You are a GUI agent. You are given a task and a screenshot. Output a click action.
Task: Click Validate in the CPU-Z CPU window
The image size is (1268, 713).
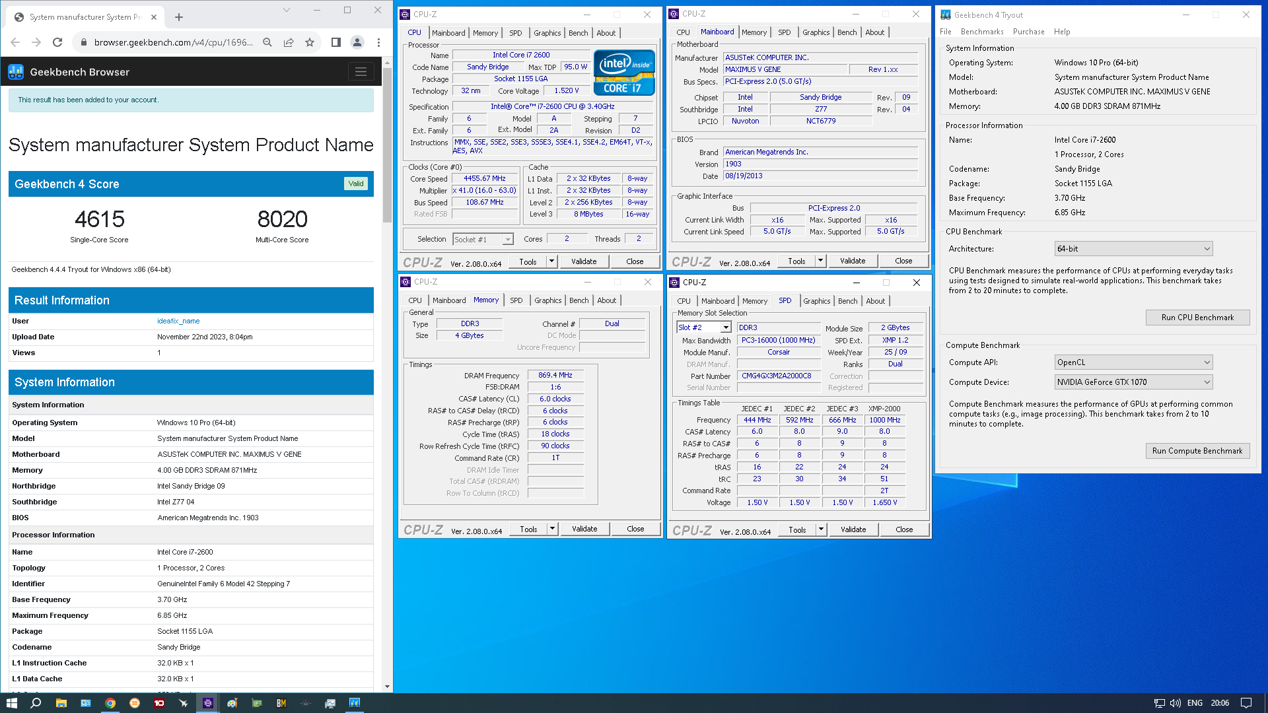(584, 261)
